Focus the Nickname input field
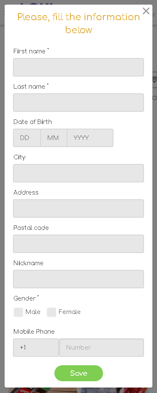The width and height of the screenshot is (157, 393). point(78,279)
